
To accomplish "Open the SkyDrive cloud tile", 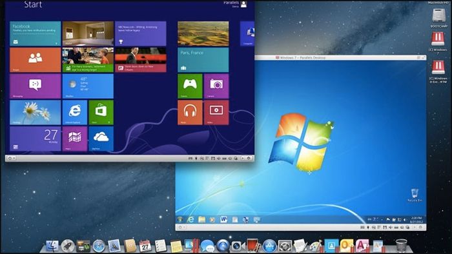I will 101,139.
